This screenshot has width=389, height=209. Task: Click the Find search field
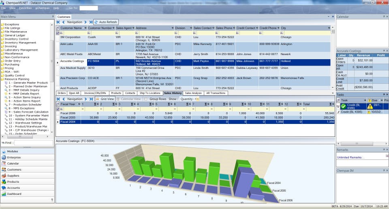34,143
